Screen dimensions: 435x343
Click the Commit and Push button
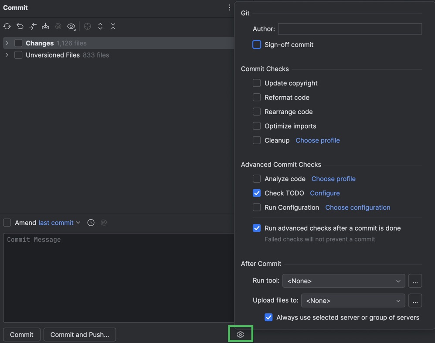click(80, 335)
